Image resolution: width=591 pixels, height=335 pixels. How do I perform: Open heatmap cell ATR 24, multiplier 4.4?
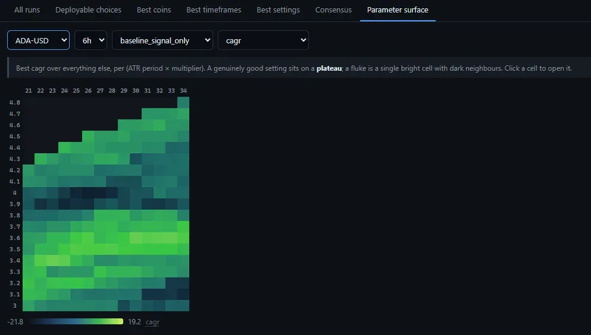point(64,147)
